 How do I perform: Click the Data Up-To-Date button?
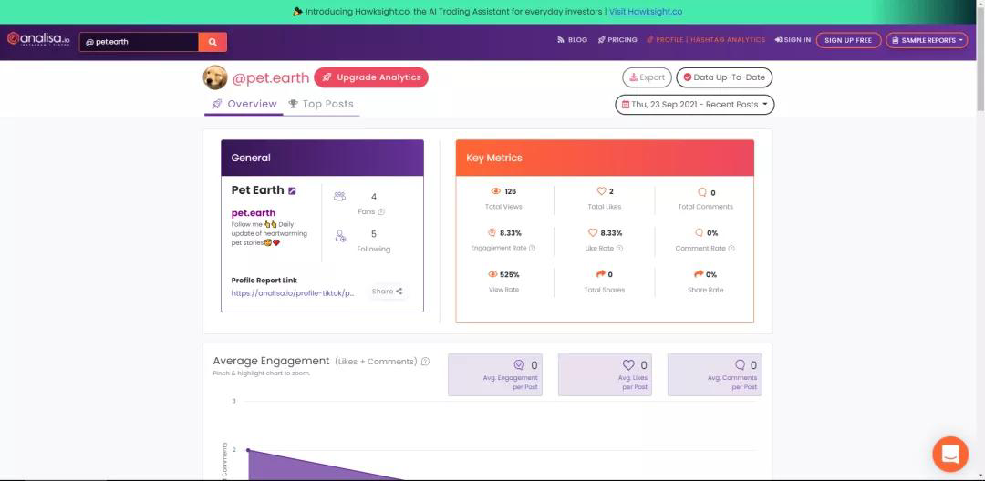click(724, 77)
